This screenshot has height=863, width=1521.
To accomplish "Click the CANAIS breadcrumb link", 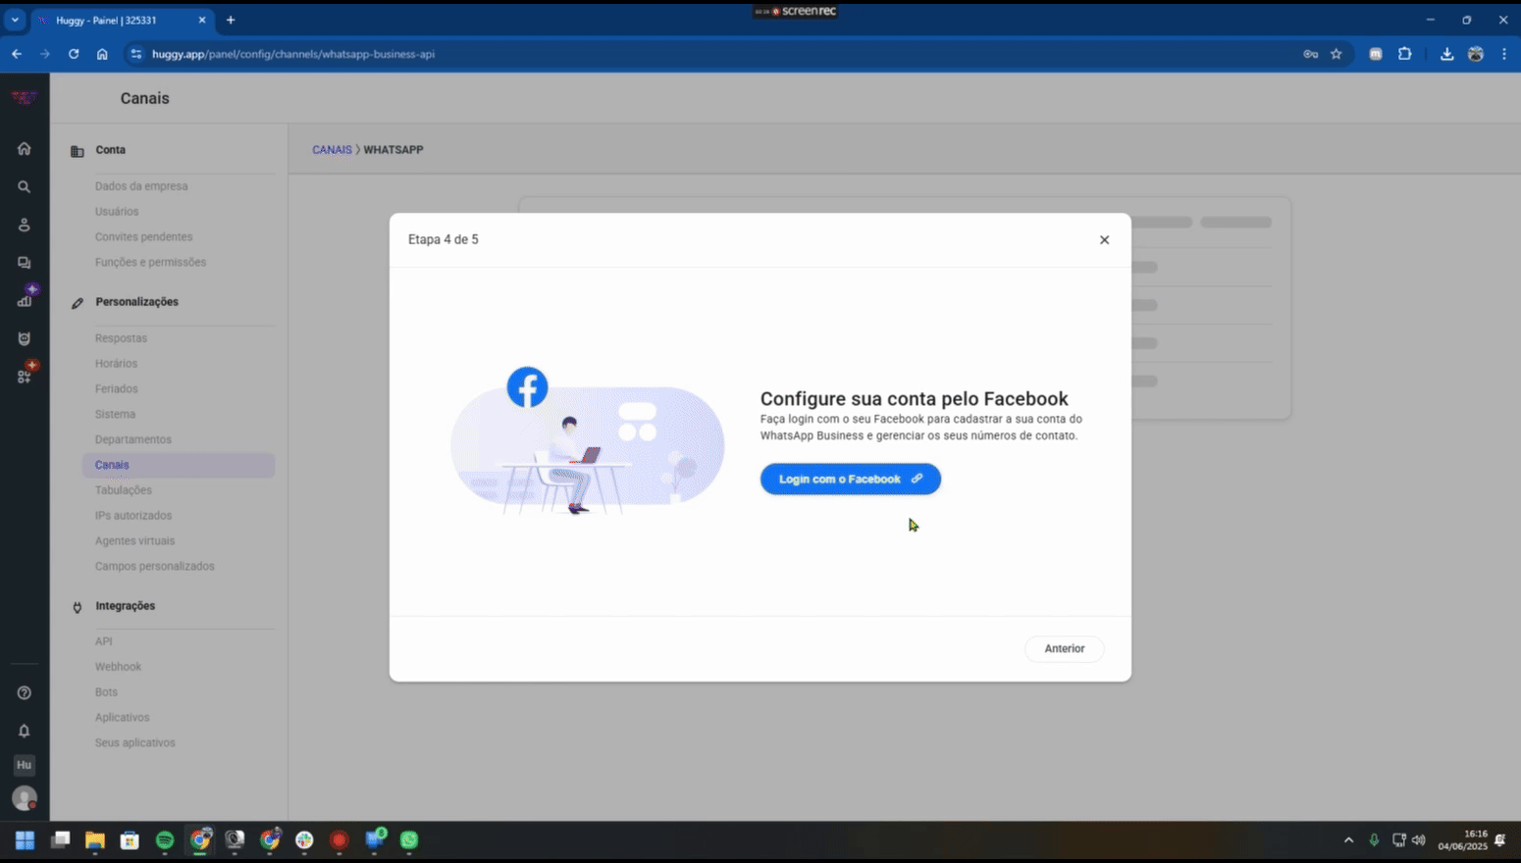I will [x=332, y=150].
